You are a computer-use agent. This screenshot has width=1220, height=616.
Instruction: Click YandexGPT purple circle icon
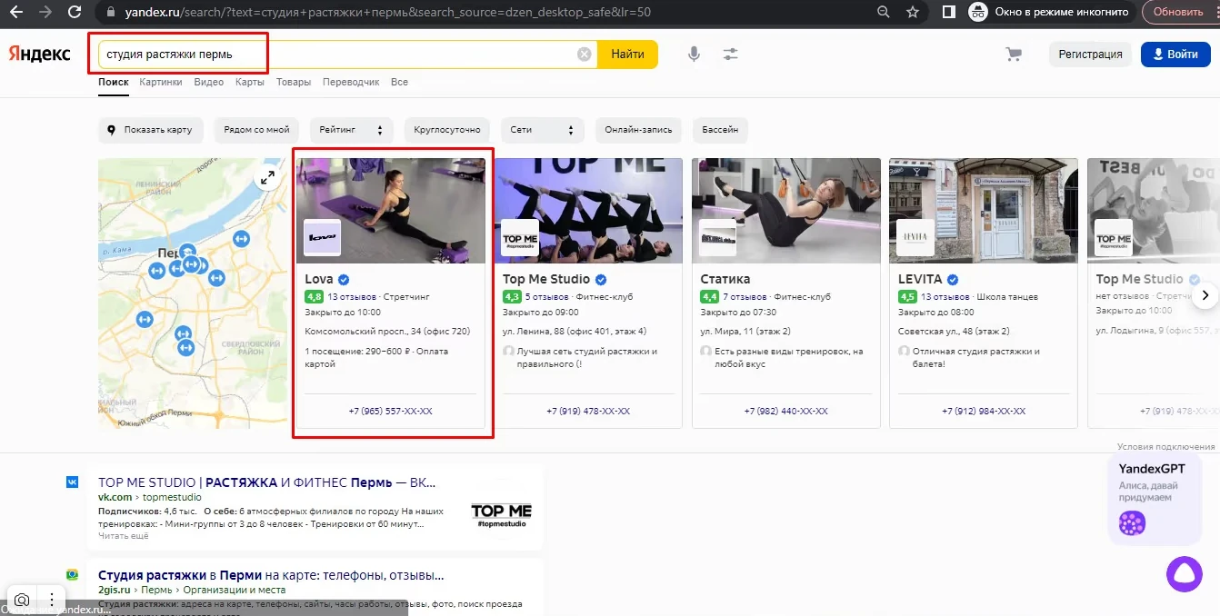[x=1132, y=523]
